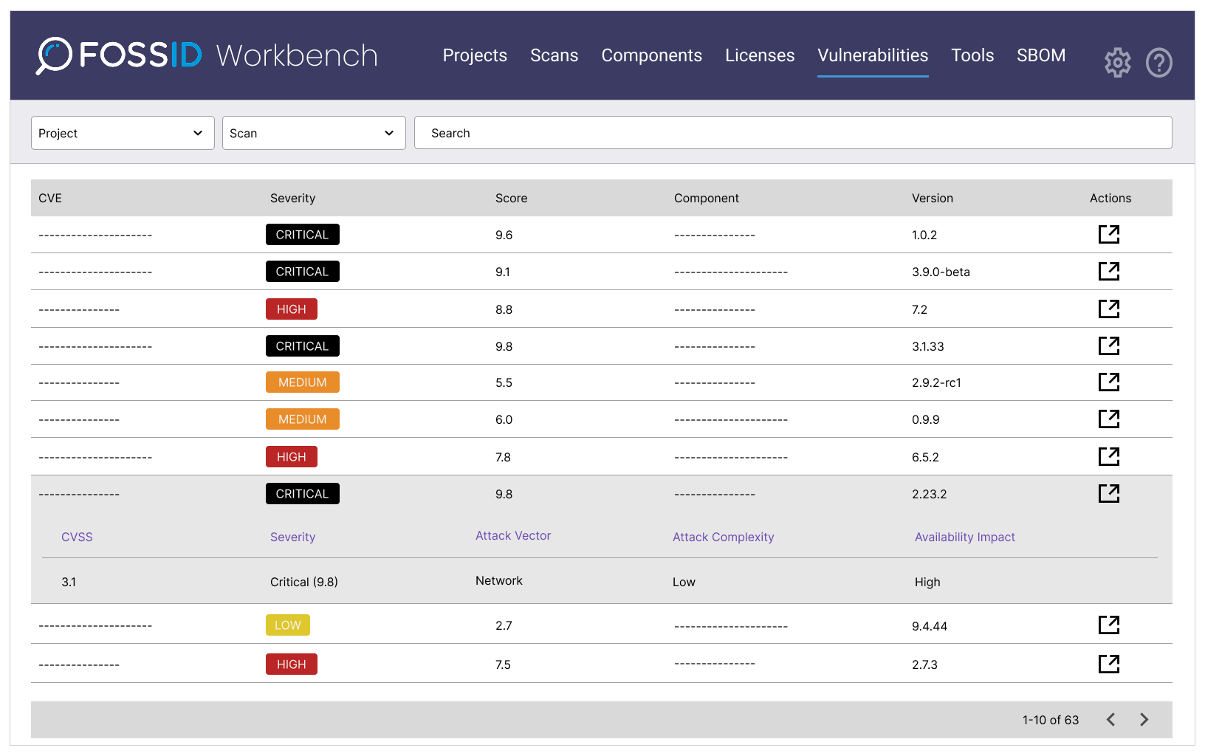Go to next page of vulnerabilities
Viewport: 1205px width, 756px height.
1144,719
